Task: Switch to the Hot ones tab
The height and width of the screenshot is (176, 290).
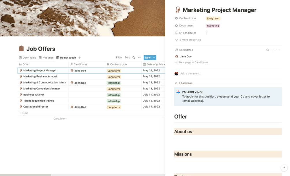Action: click(x=46, y=58)
